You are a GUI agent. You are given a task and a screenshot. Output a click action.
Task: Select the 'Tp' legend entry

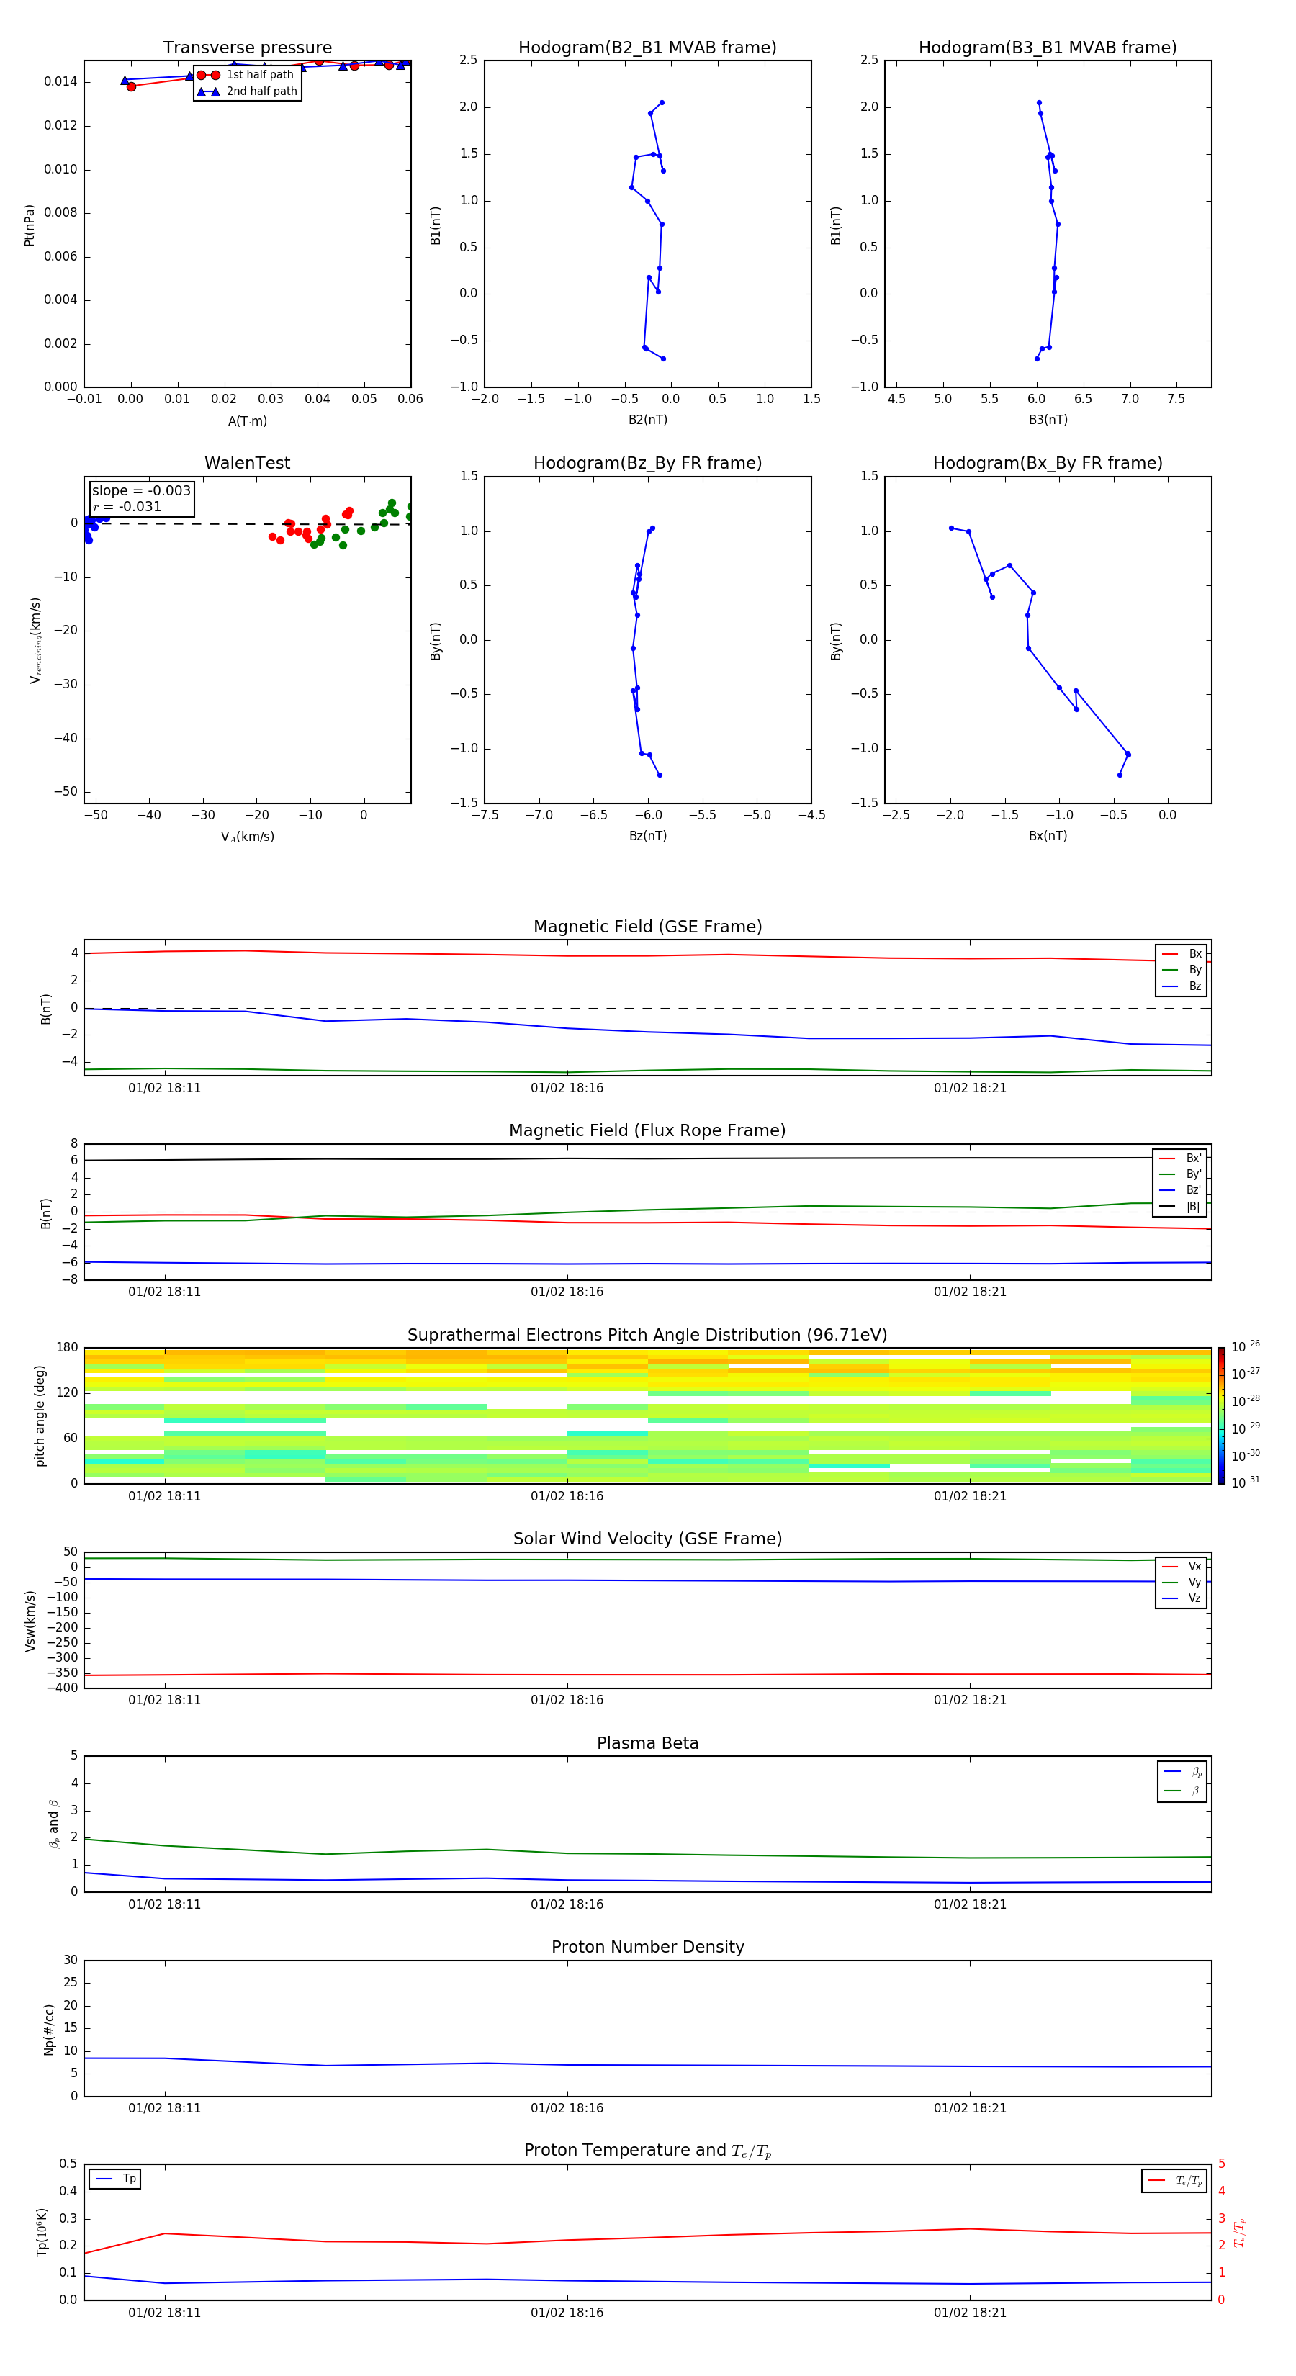(115, 2179)
